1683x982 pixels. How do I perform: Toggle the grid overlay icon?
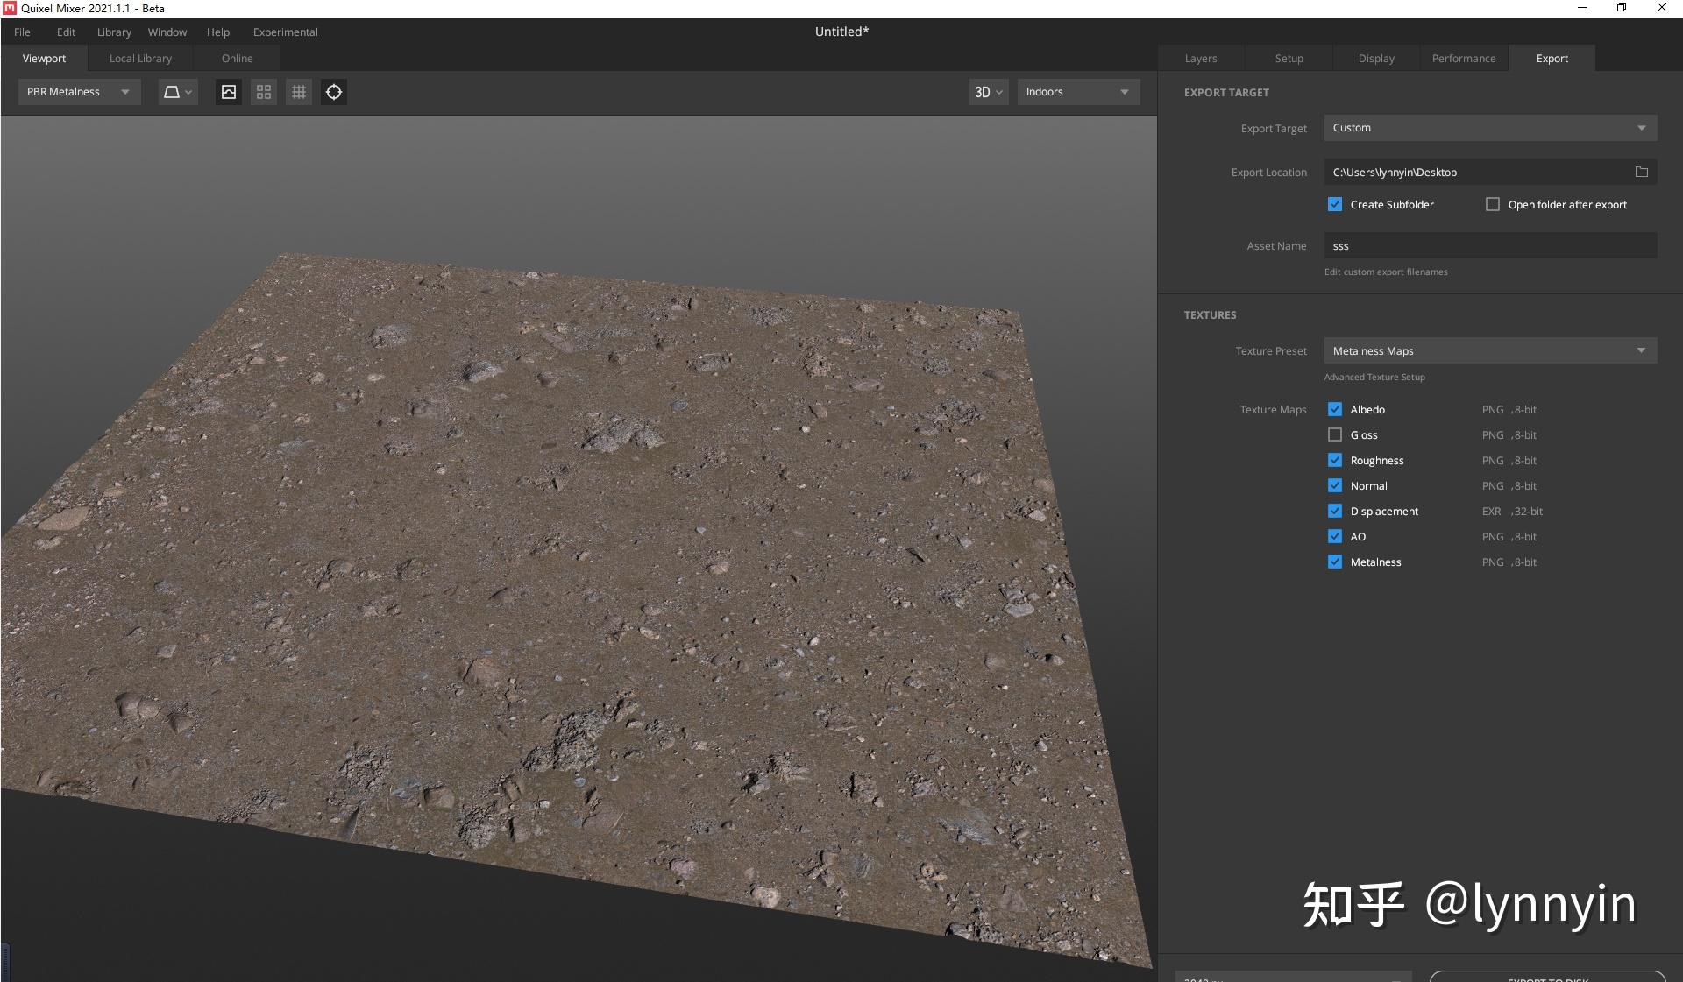298,92
